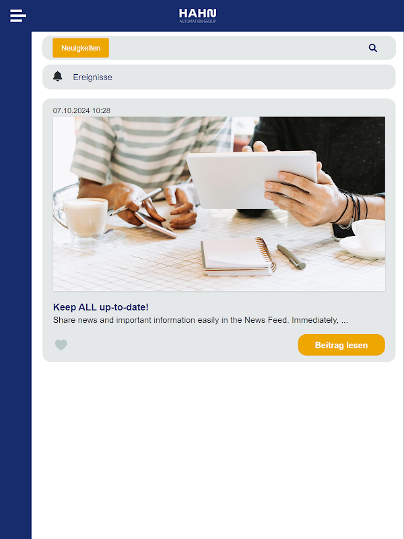Click the Ereignisse label text

coord(92,77)
